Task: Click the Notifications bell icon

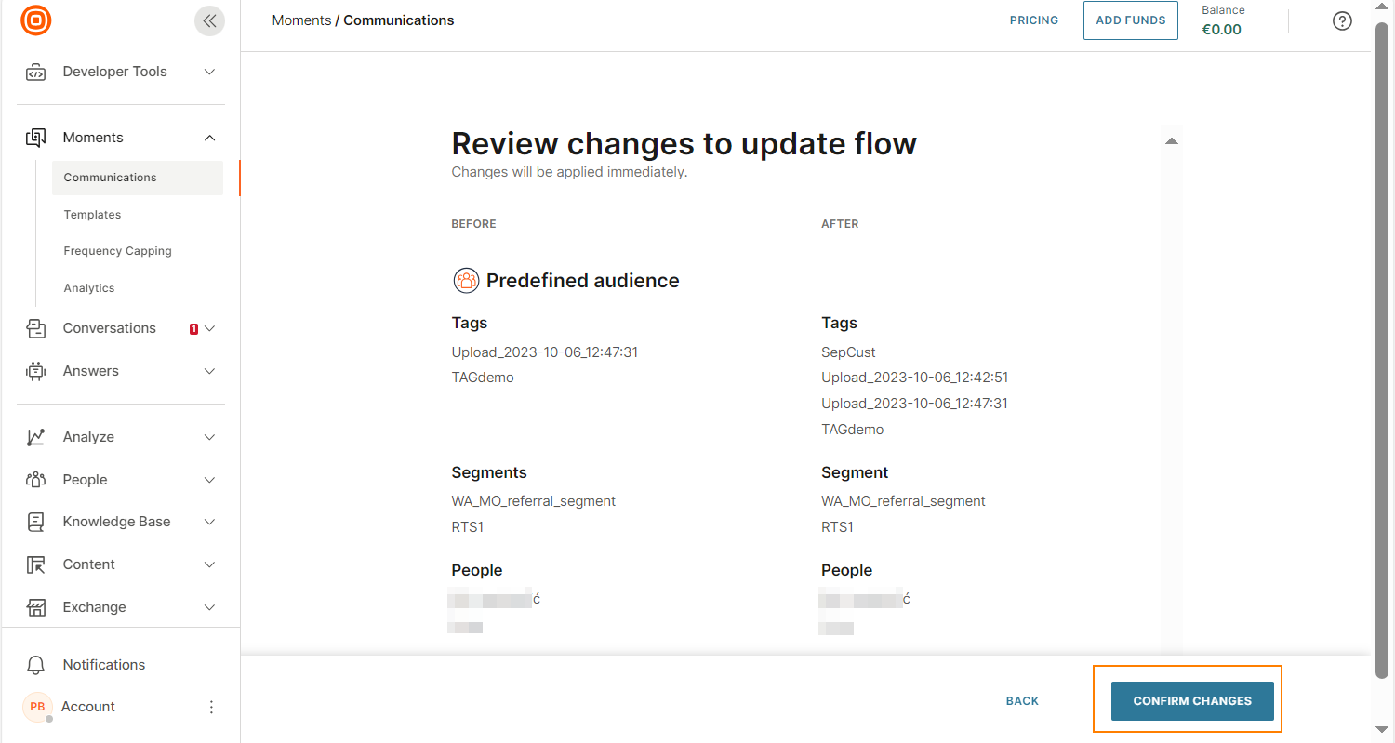Action: click(x=36, y=665)
